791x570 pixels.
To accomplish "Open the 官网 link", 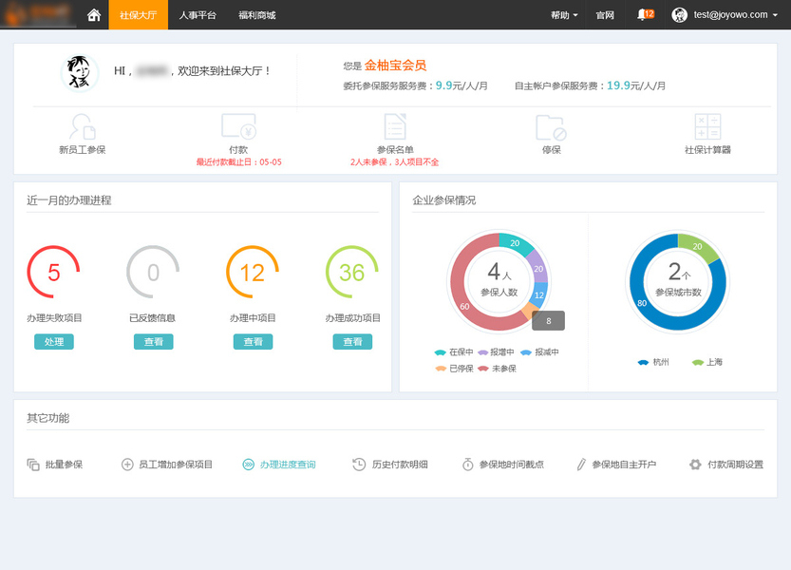I will coord(605,15).
